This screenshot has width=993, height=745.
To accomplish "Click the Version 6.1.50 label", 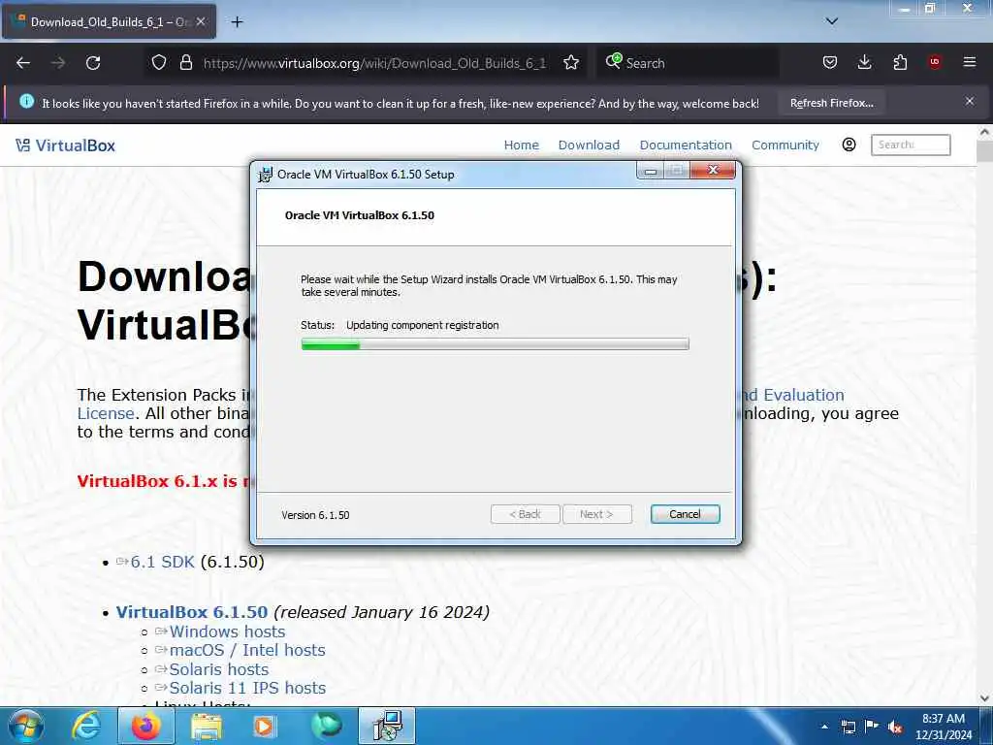I will coord(315,515).
